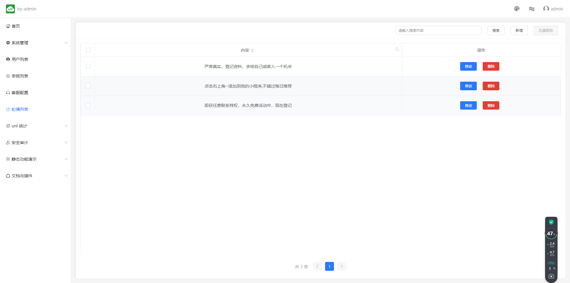
Task: Click the 搜索 button
Action: pos(496,30)
